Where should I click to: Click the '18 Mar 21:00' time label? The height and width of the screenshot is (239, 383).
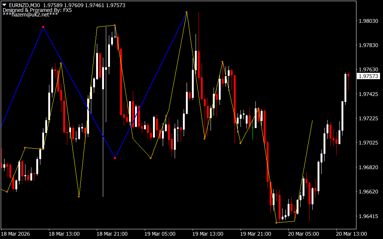(112, 234)
